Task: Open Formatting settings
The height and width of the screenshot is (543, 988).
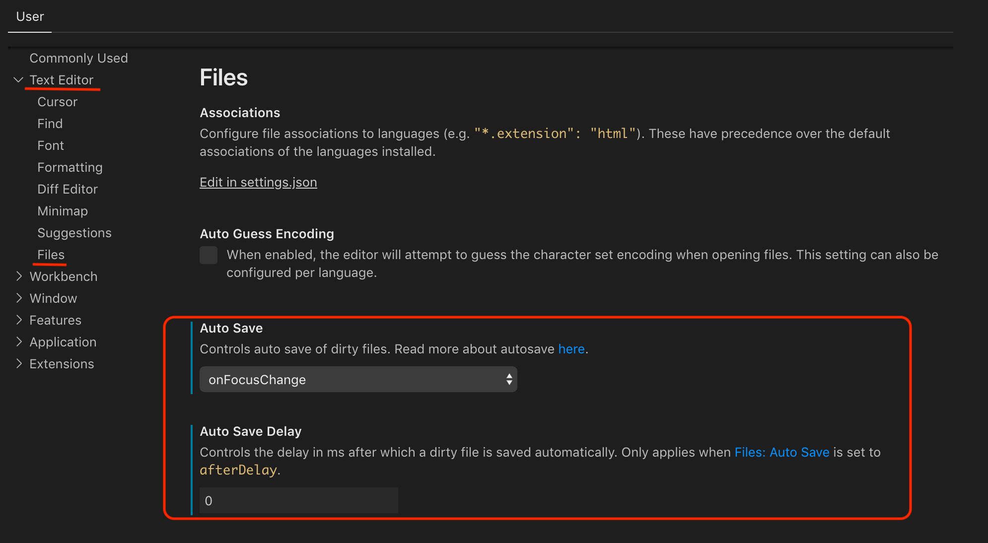Action: 70,167
